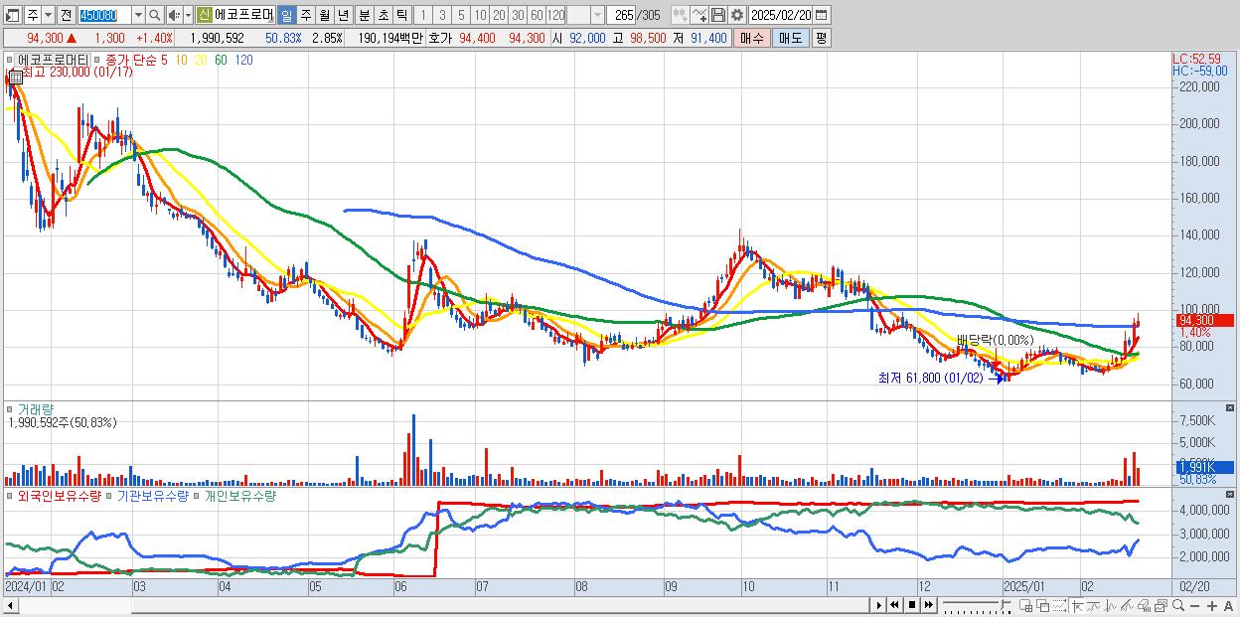Click the dotted range-select icon bottom toolbar

point(1059,605)
